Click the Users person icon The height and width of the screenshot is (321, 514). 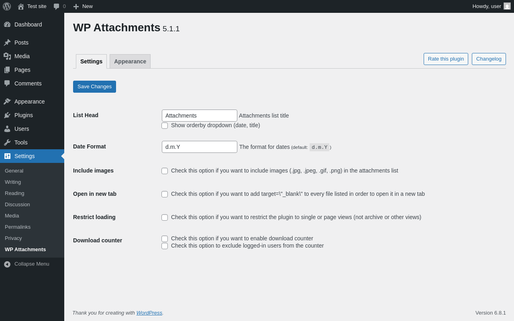[x=7, y=129]
